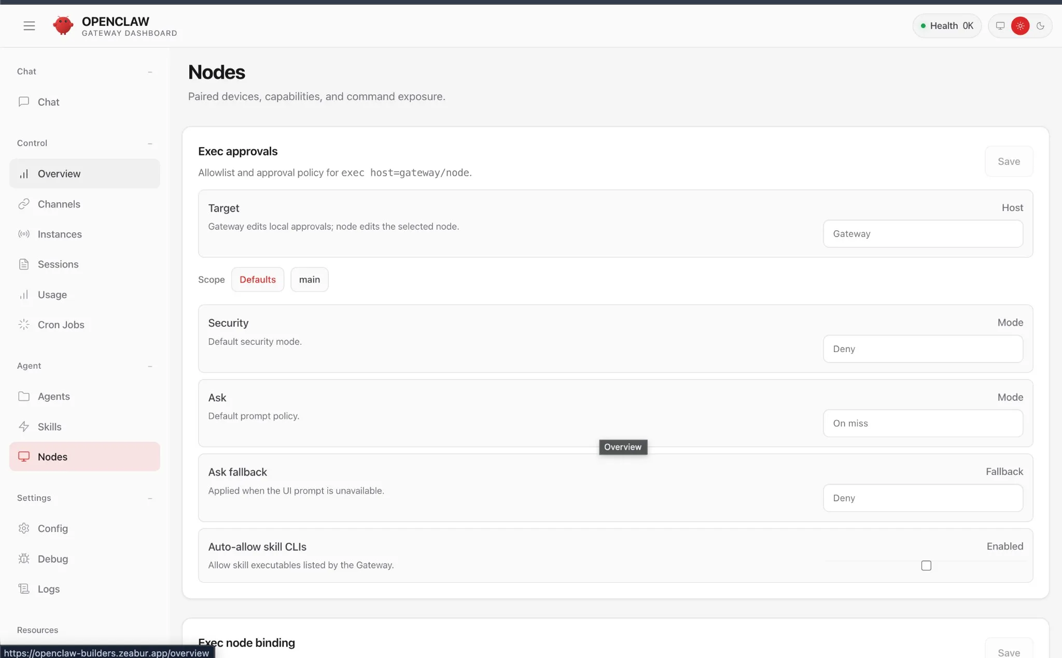
Task: Open Config settings in sidebar
Action: 85,528
